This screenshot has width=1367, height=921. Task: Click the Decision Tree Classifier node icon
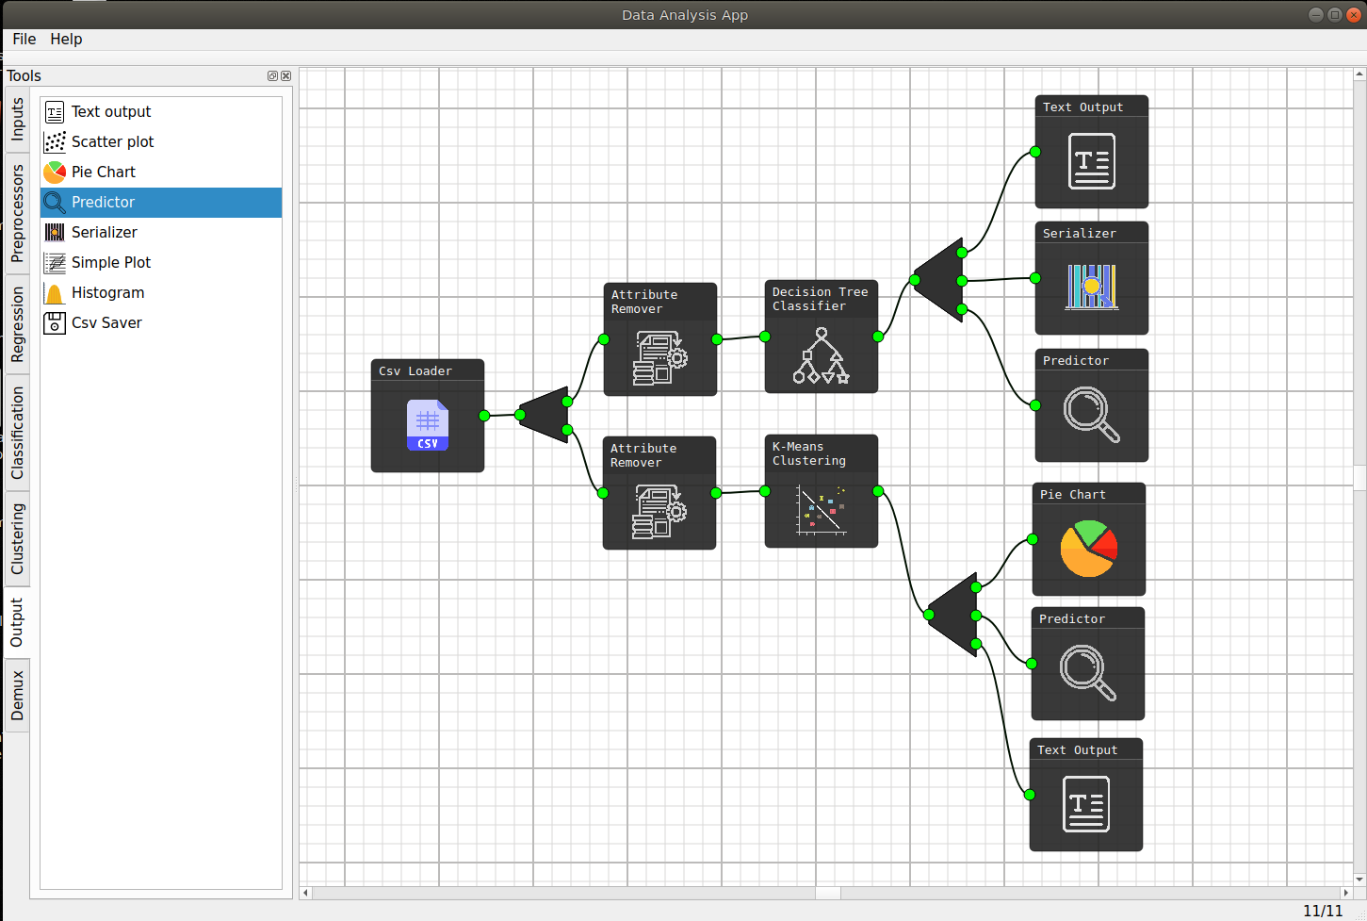point(821,355)
